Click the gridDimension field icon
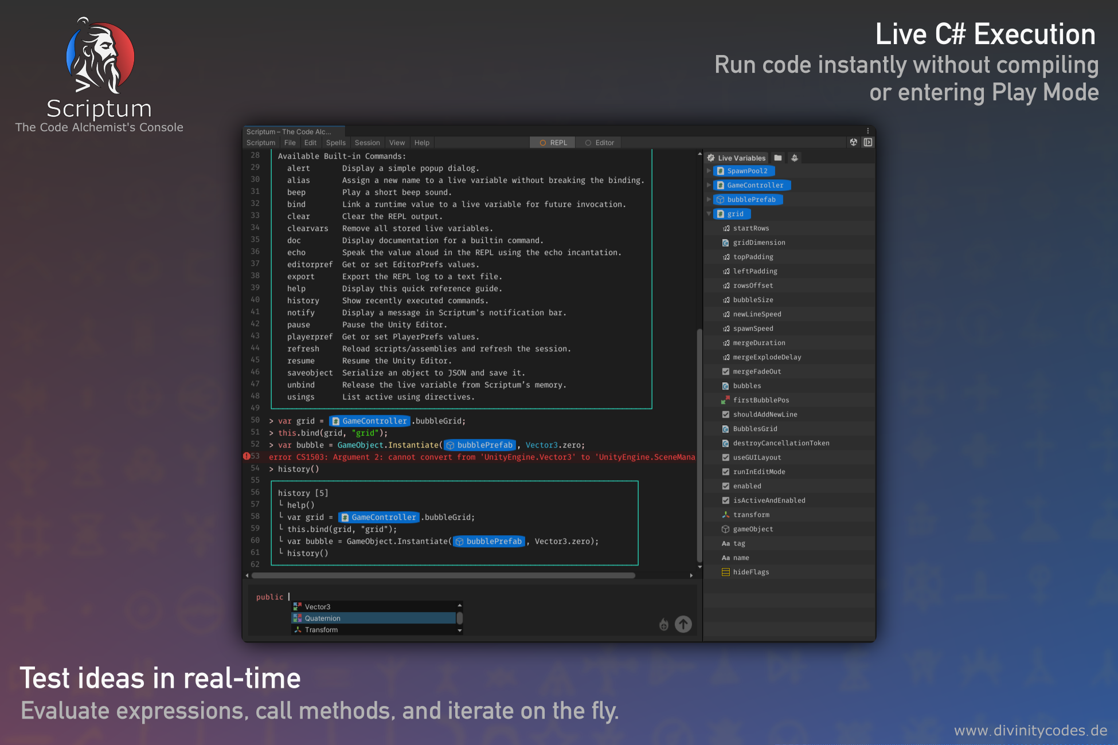This screenshot has height=745, width=1118. pos(726,242)
